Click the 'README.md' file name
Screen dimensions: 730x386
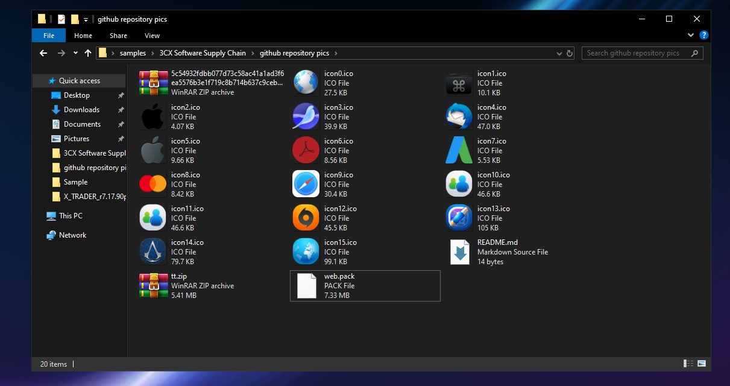(497, 242)
